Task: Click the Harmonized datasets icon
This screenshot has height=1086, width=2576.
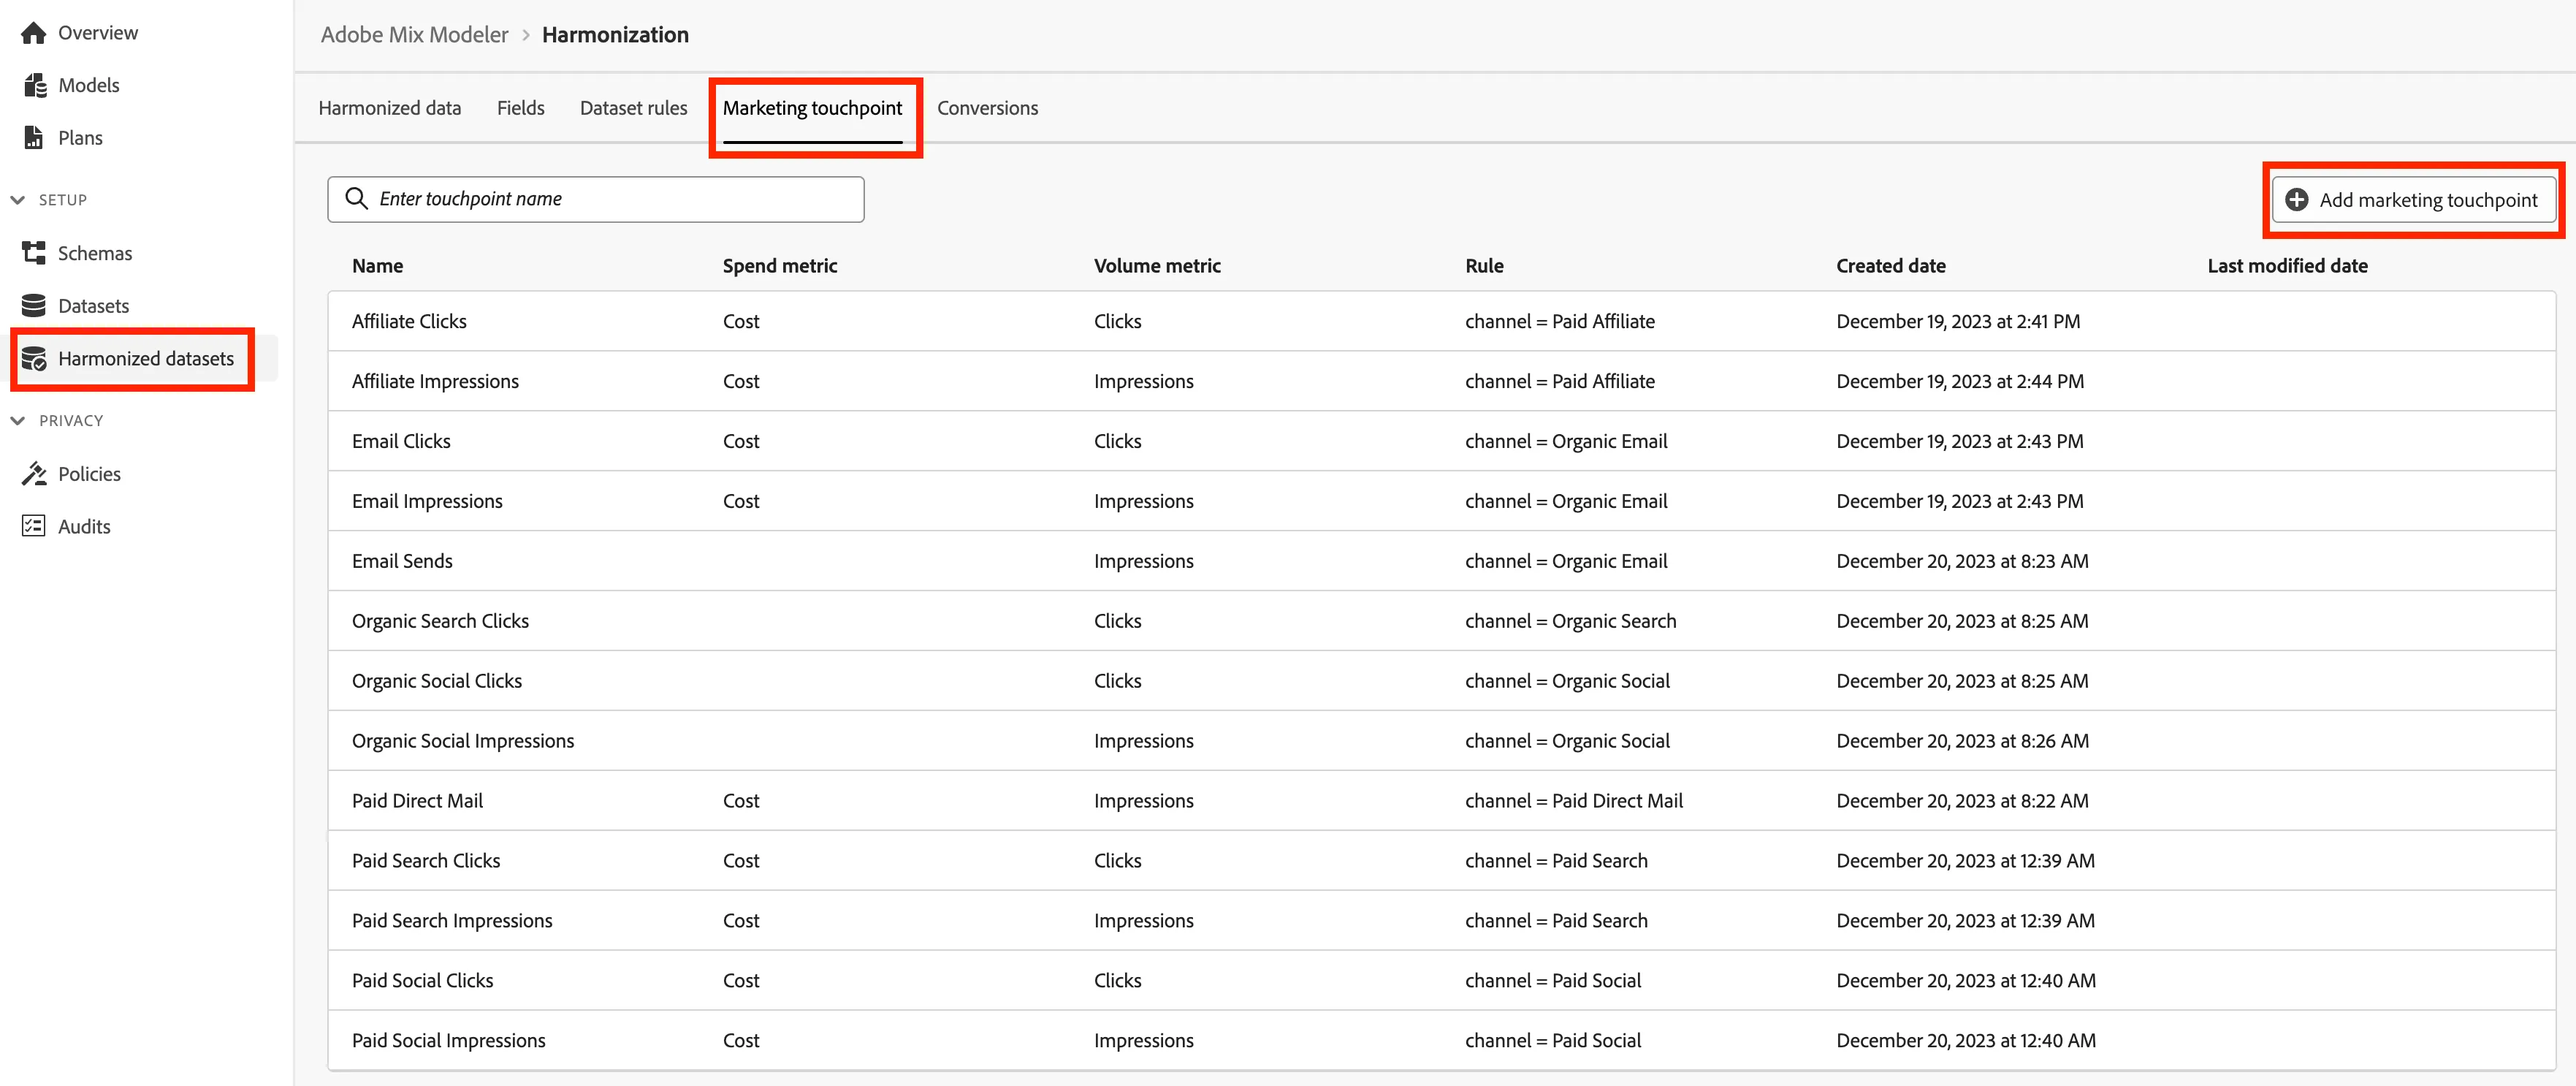Action: 34,358
